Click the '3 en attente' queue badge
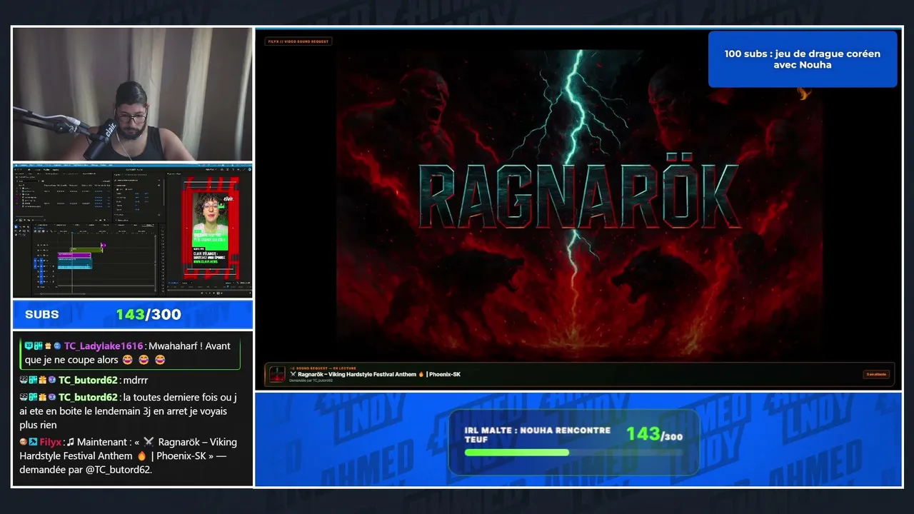This screenshot has width=914, height=514. click(876, 374)
